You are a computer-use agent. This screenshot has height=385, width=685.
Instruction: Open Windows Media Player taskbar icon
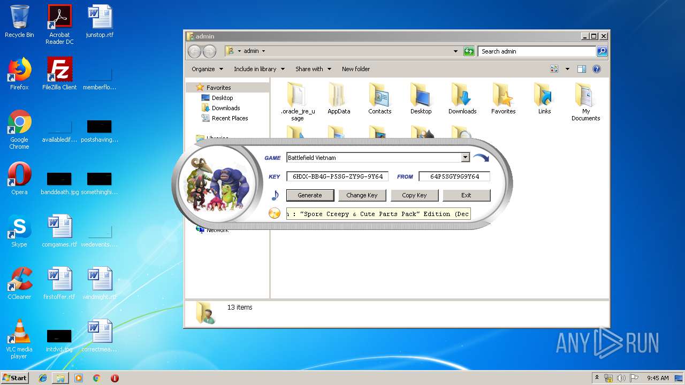pos(79,378)
